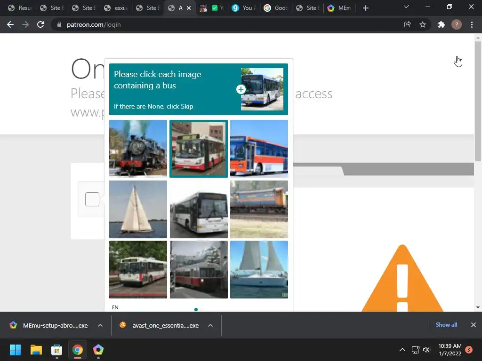Viewport: 482px width, 361px height.
Task: Share this page icon in address bar
Action: (x=407, y=24)
